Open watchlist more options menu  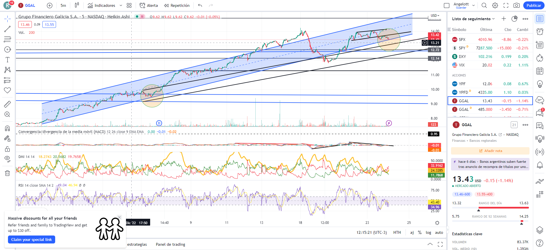[x=525, y=19]
